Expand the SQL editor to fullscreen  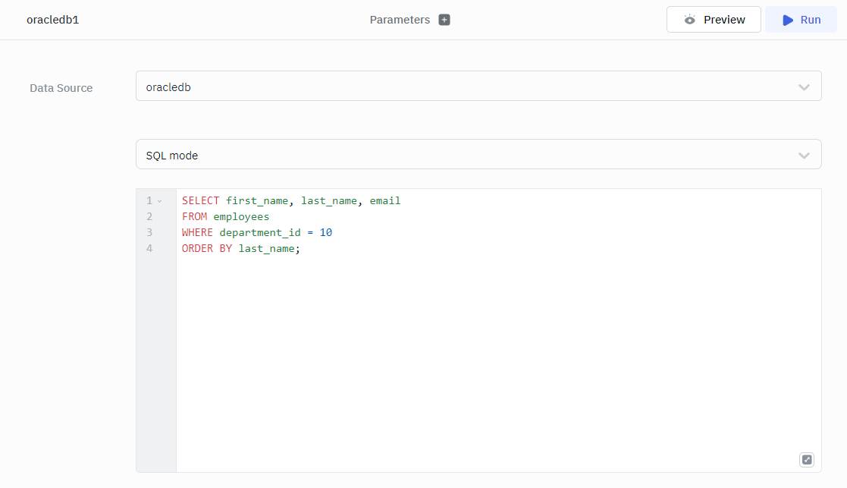807,459
